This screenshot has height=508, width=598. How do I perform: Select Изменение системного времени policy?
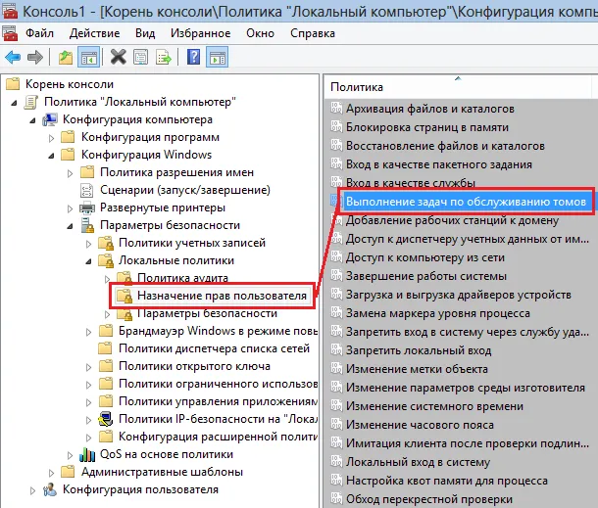coord(434,406)
